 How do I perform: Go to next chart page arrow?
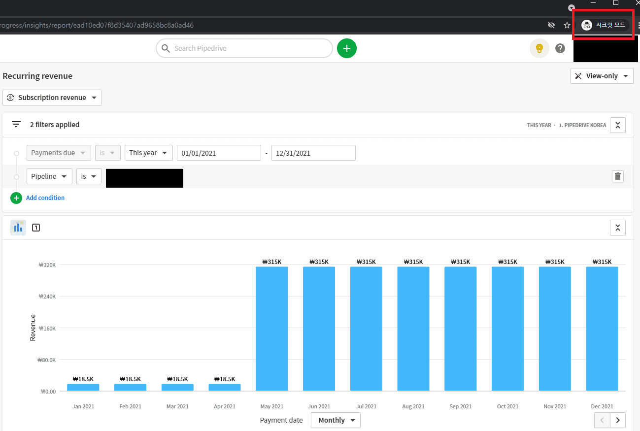pyautogui.click(x=618, y=420)
